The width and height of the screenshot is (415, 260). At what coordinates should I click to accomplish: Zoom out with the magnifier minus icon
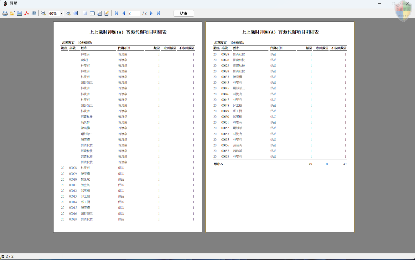(x=68, y=13)
